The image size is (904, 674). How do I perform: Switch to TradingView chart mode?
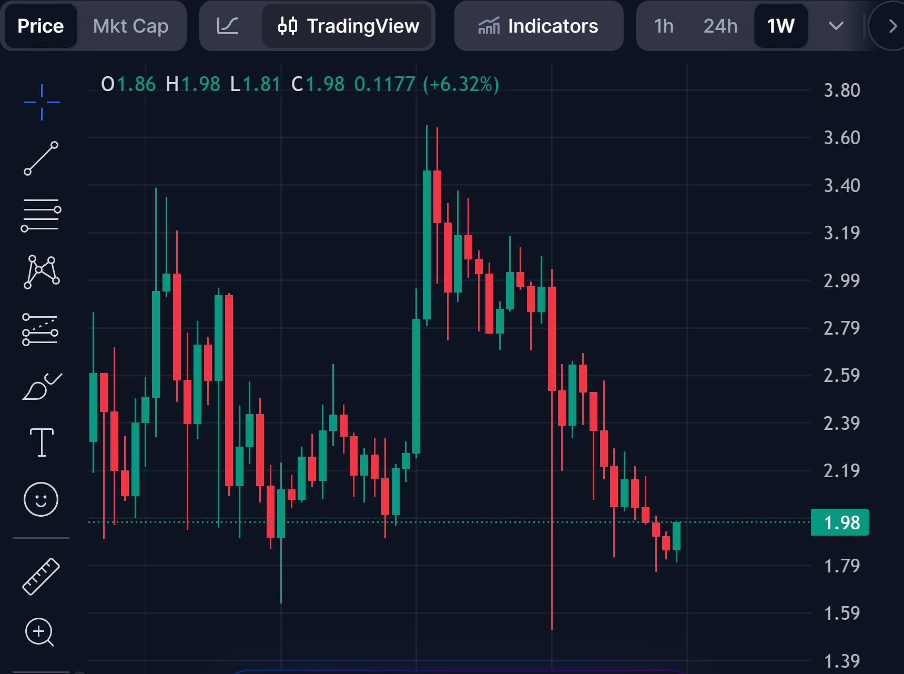(x=348, y=26)
